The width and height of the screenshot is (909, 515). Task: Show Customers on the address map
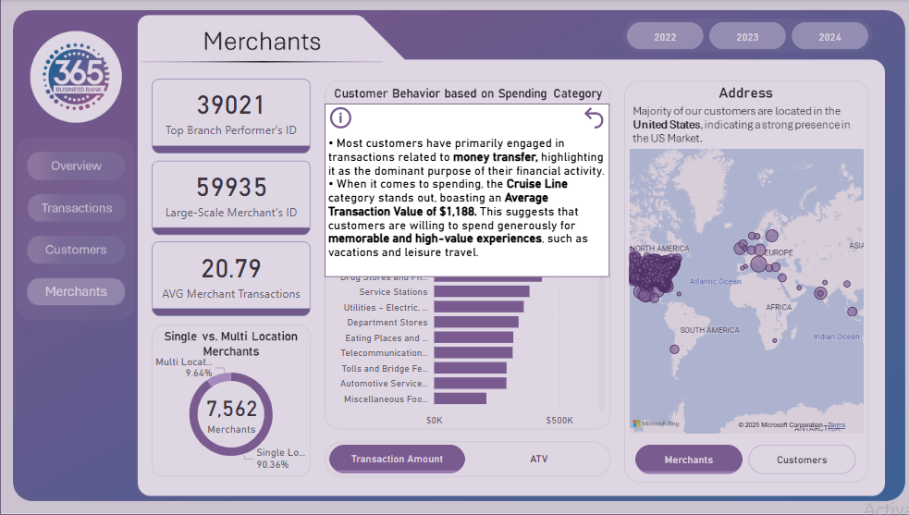(x=802, y=460)
